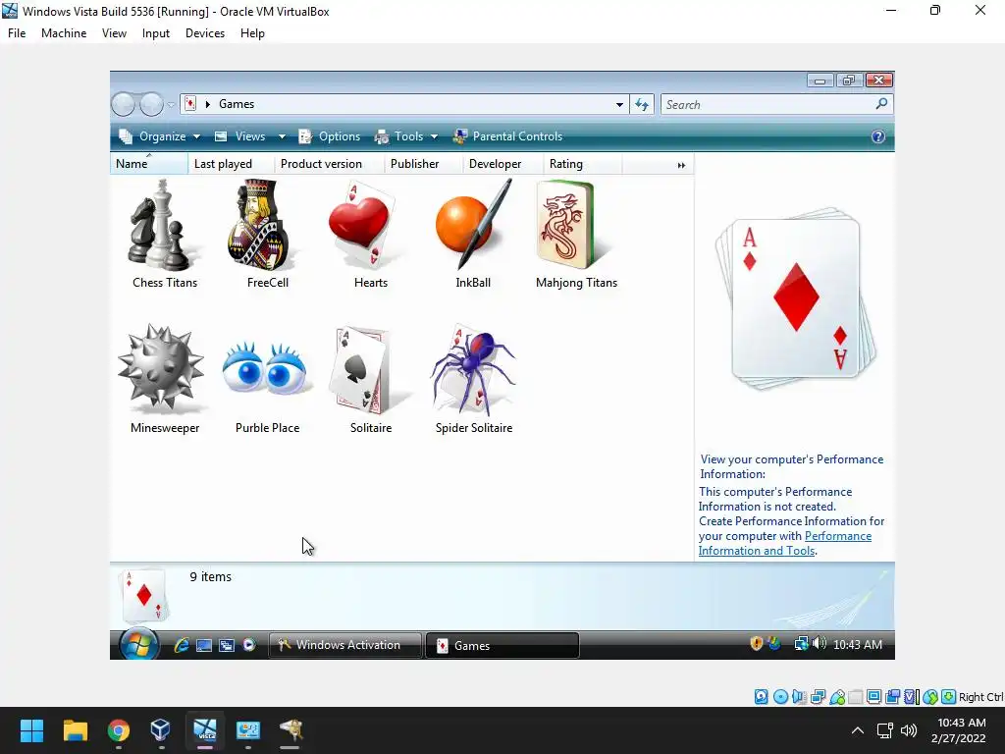1005x754 pixels.
Task: Expand the address bar history dropdown
Action: (x=619, y=104)
